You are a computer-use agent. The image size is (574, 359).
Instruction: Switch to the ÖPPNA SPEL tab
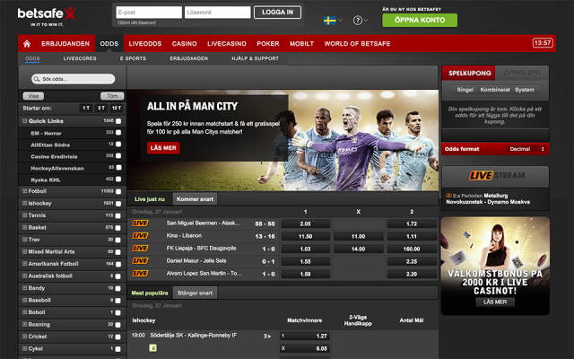click(522, 73)
